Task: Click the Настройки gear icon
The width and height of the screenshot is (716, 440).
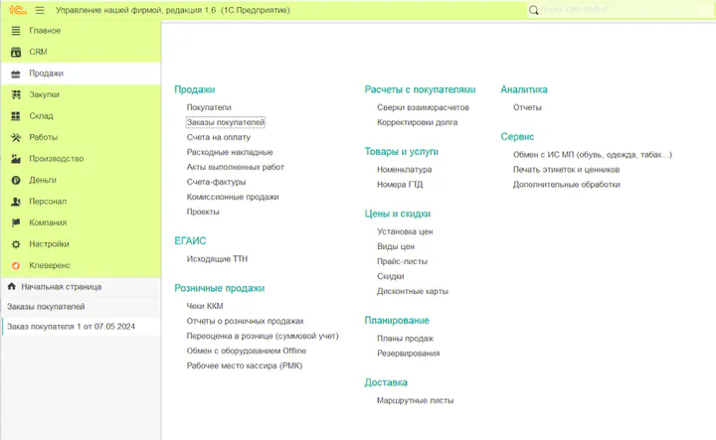Action: coord(15,244)
